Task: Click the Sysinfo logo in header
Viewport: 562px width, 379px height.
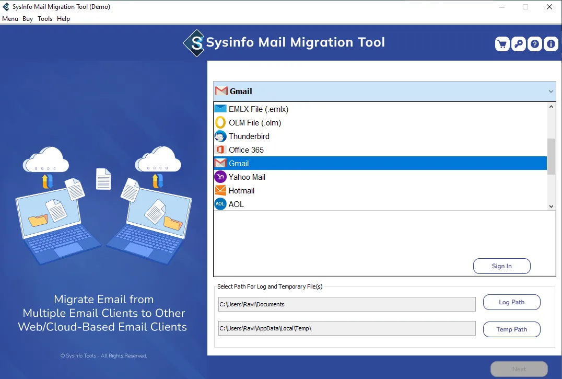Action: tap(194, 43)
